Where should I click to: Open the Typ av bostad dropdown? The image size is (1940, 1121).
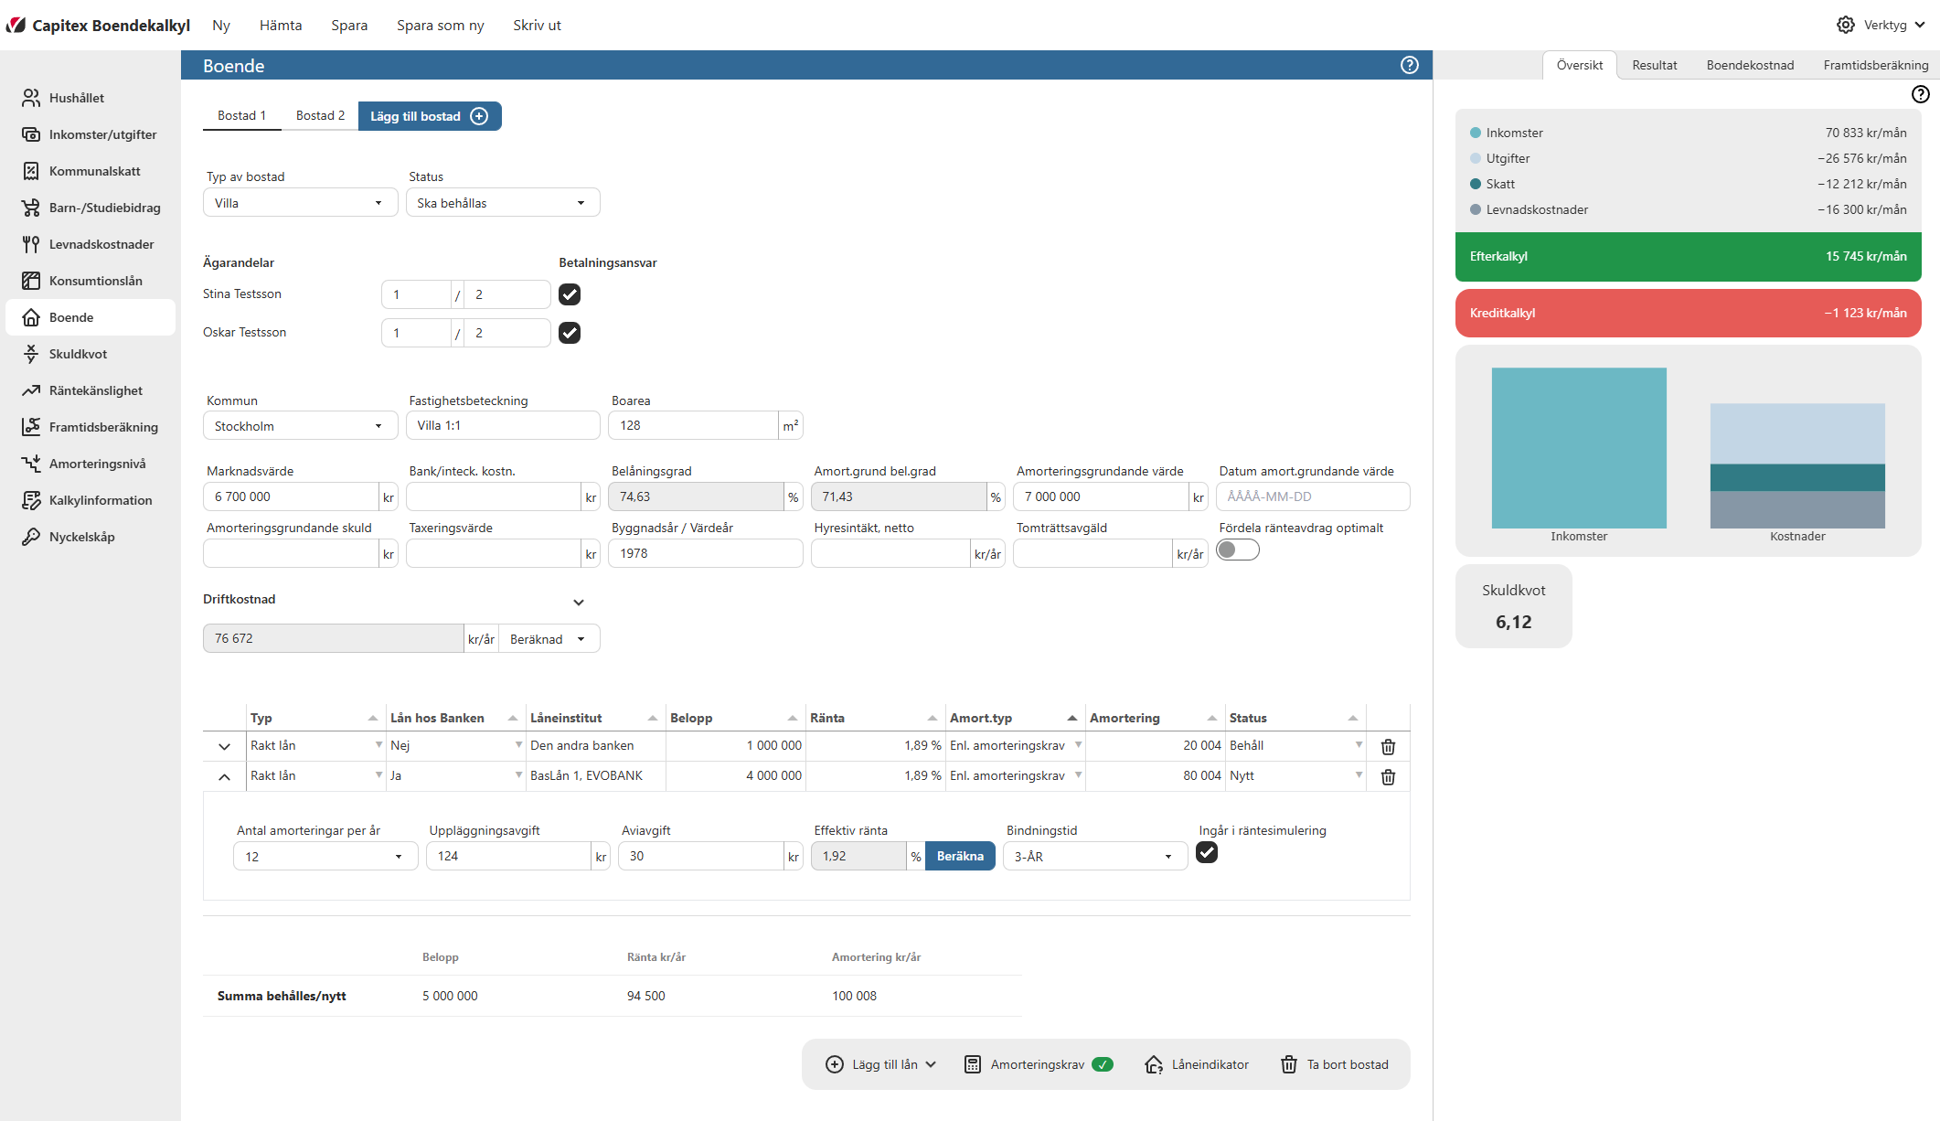(x=300, y=203)
